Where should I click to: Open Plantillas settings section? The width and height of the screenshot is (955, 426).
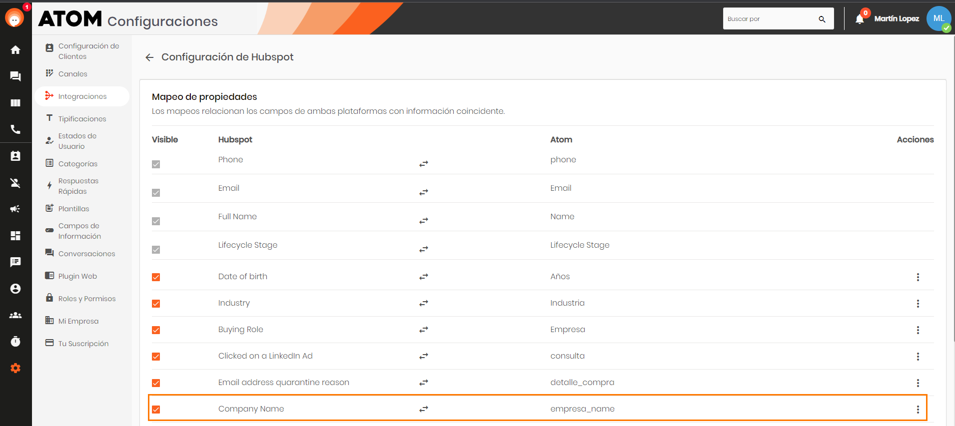82,209
